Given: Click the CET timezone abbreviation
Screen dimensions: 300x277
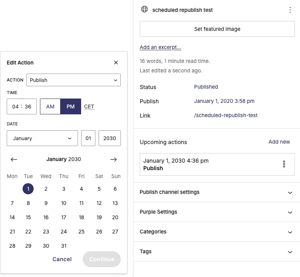Looking at the screenshot, I should pos(89,106).
